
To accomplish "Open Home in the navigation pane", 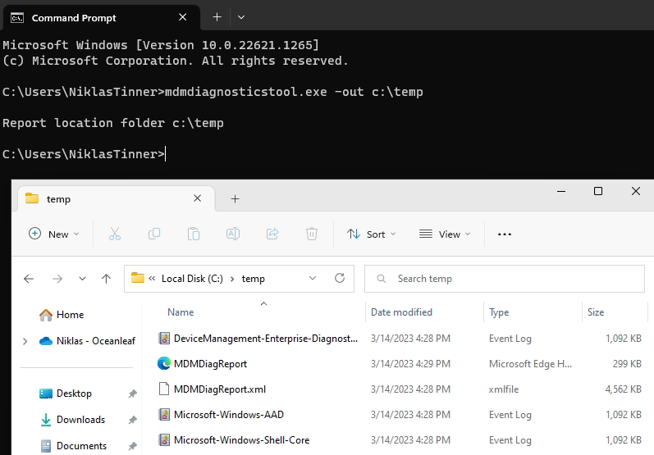I will 70,315.
